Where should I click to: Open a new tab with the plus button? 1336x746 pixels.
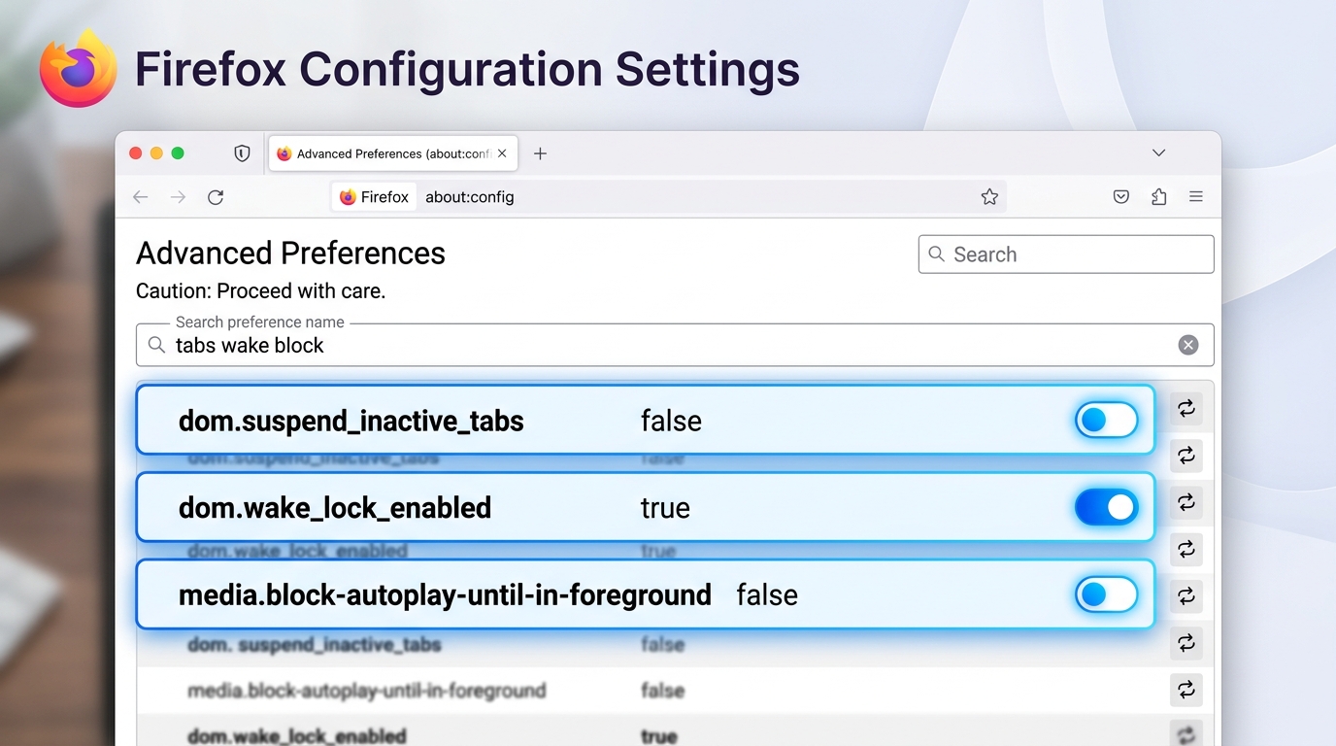tap(541, 153)
